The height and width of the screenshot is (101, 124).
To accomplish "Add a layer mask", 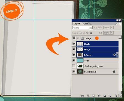I will (93, 96).
